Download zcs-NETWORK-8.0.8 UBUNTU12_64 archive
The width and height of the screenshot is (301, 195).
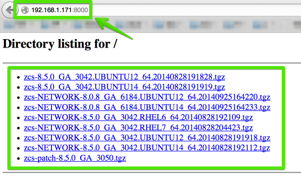147,97
